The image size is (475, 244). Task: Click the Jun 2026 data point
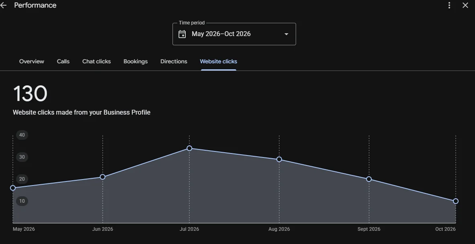pos(103,177)
